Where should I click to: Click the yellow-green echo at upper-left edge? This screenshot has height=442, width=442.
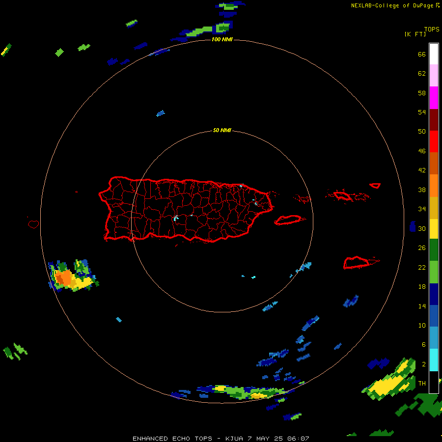click(6, 50)
